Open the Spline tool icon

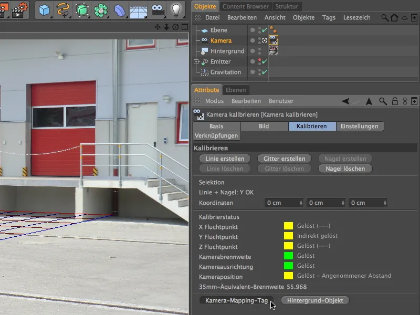click(x=63, y=9)
